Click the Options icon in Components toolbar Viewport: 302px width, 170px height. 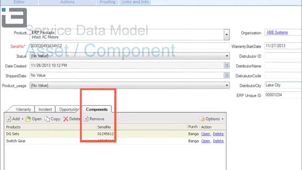pyautogui.click(x=202, y=119)
